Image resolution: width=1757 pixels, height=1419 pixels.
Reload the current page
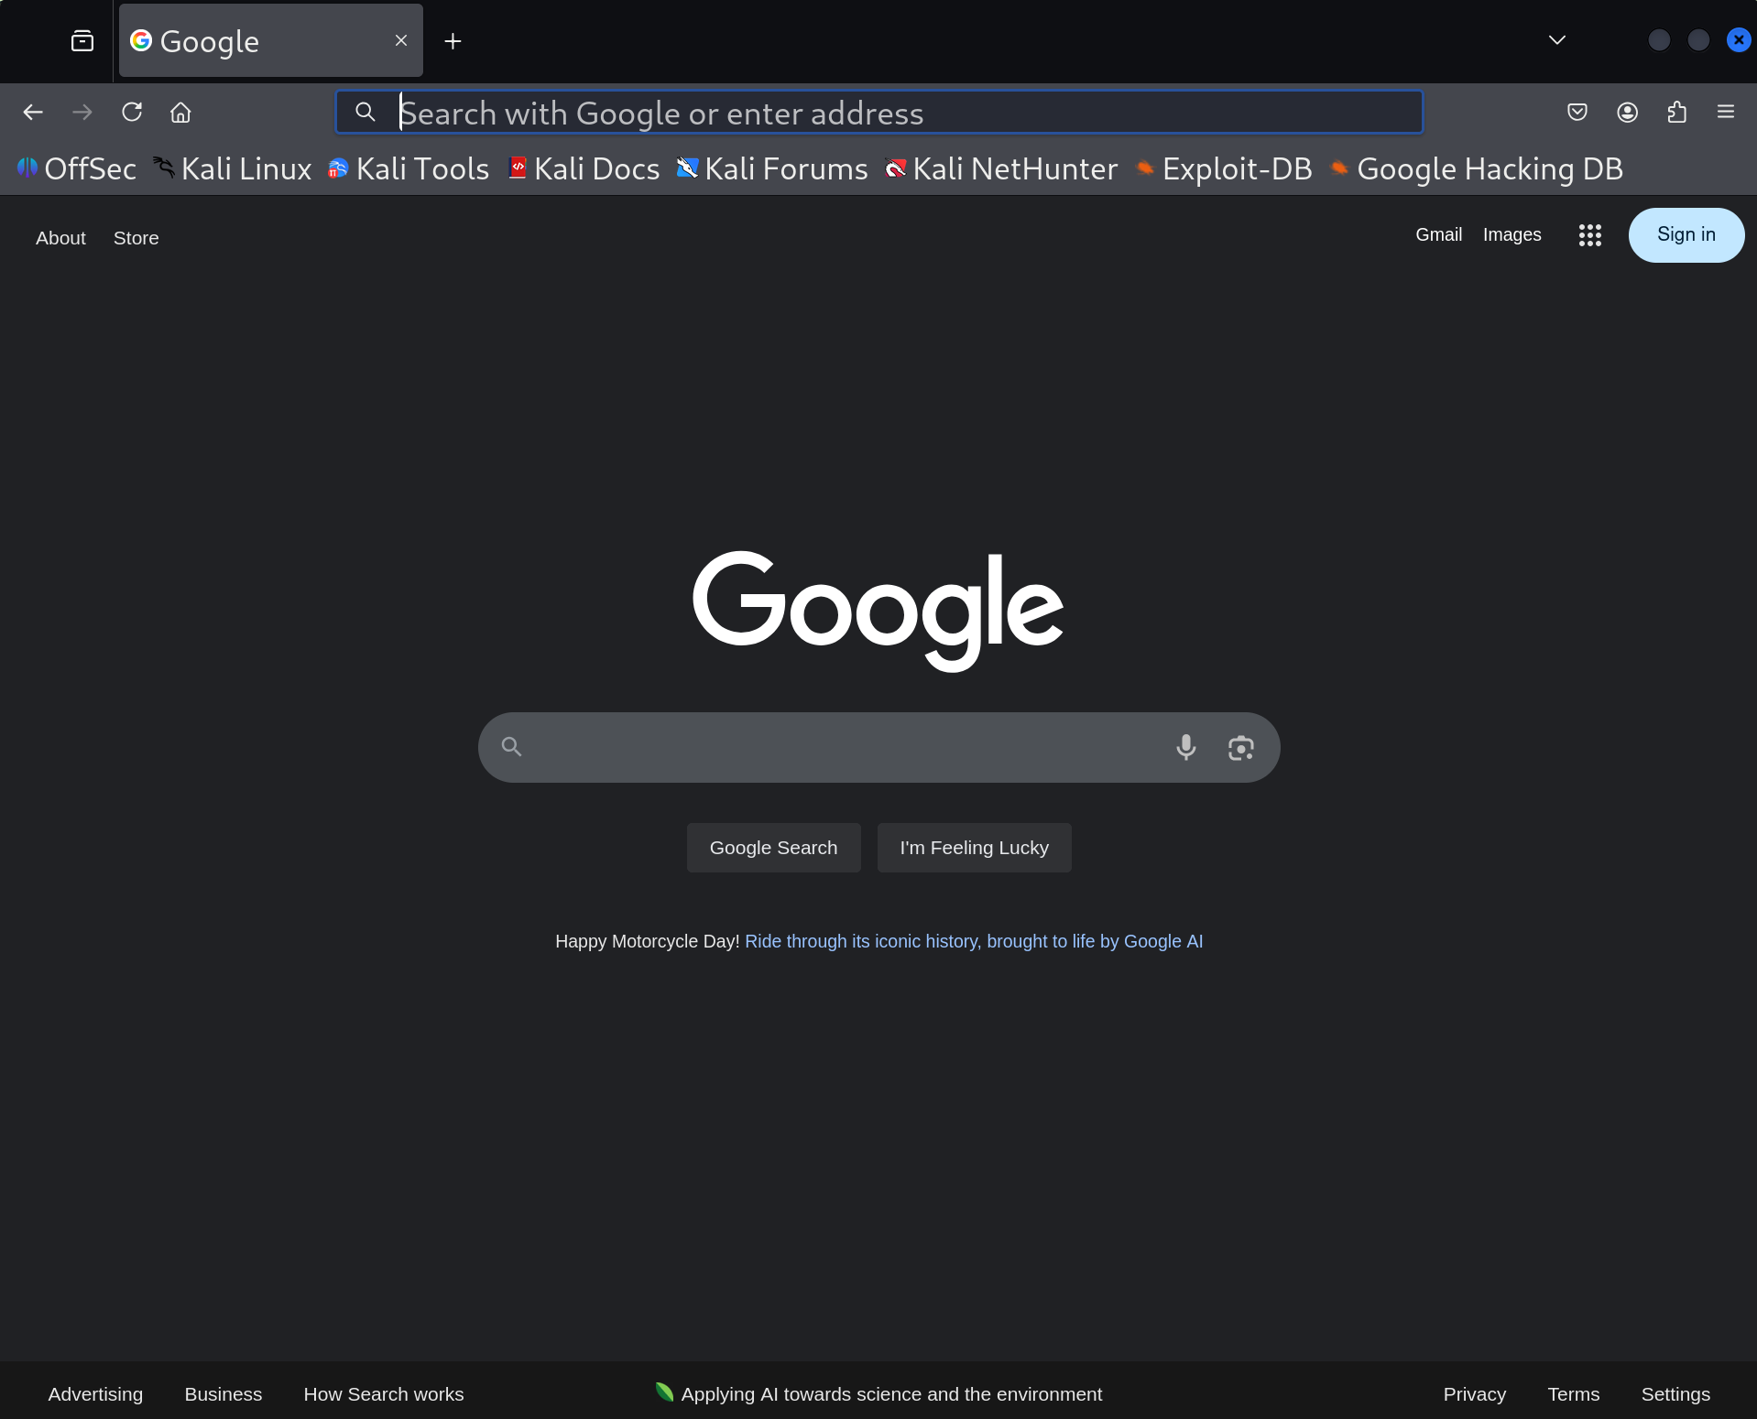132,112
